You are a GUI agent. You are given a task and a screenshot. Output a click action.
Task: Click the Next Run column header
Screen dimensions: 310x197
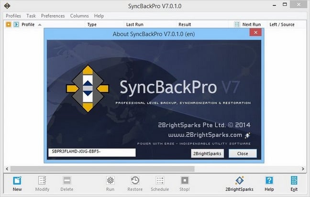pyautogui.click(x=252, y=24)
